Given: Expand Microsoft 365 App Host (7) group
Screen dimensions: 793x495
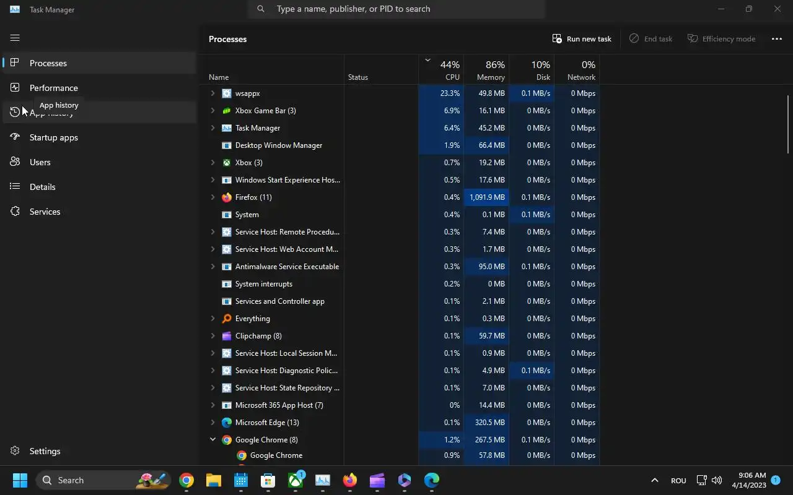Looking at the screenshot, I should (x=212, y=405).
